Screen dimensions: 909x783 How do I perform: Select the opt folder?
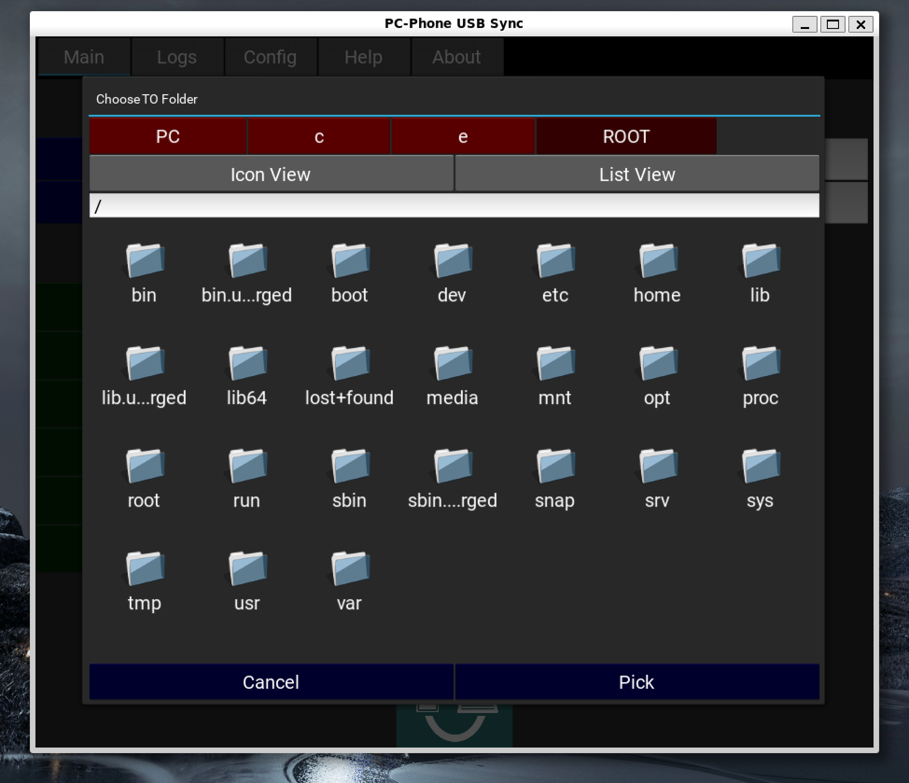tap(657, 364)
